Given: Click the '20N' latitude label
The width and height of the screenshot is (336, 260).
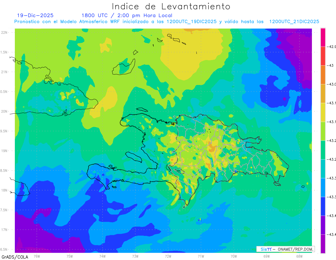Looking at the screenshot, I should (4, 111).
